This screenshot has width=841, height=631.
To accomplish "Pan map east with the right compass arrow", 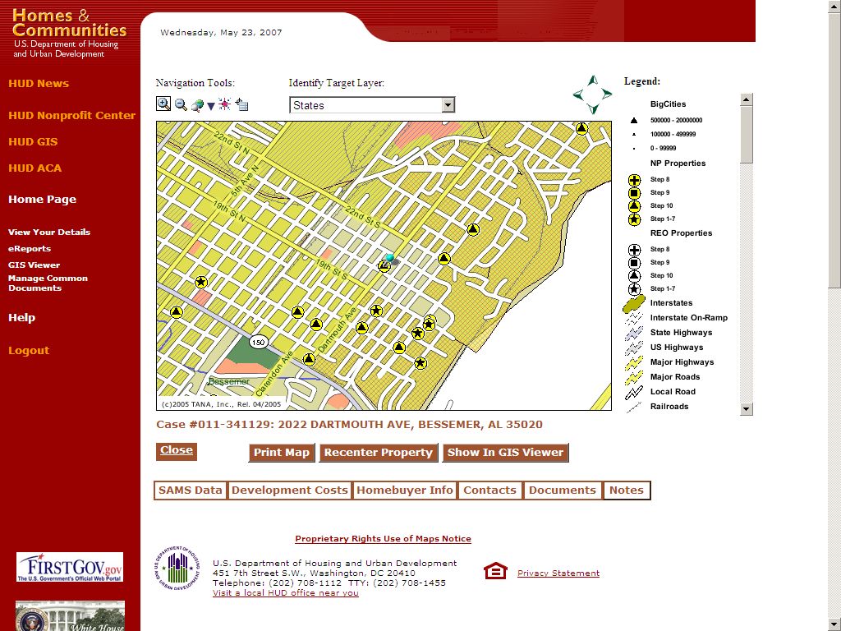I will click(607, 95).
